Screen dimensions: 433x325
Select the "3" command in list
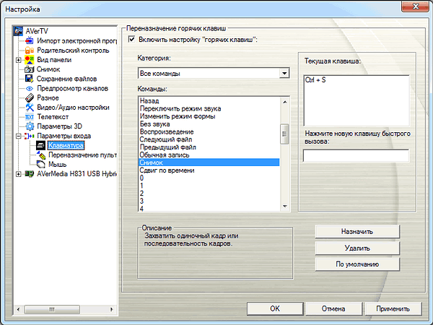pos(209,201)
